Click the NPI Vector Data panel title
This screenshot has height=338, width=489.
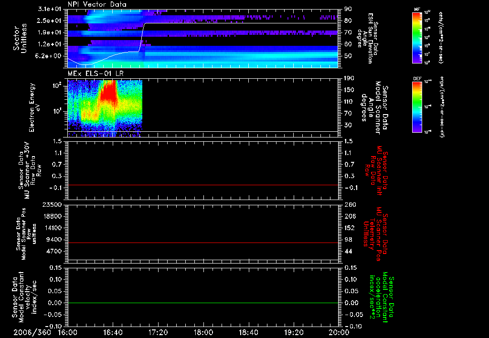click(97, 4)
